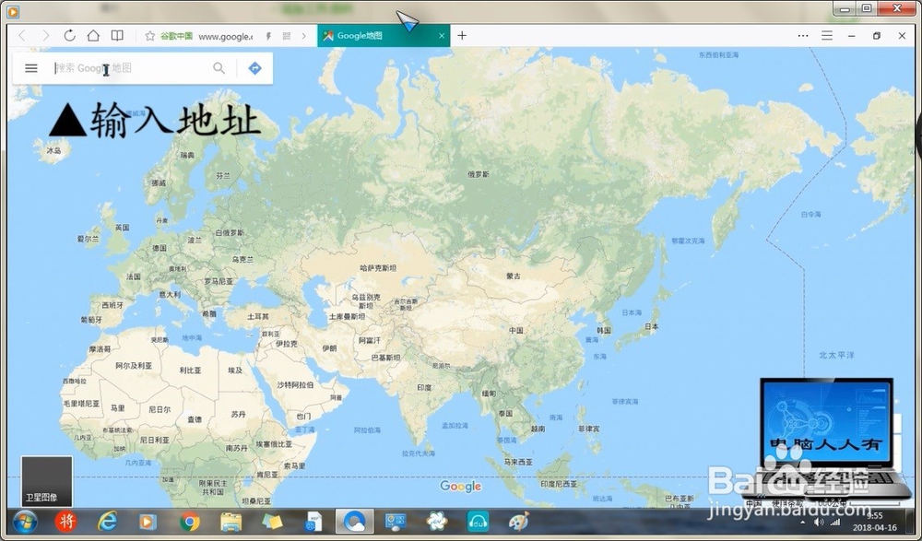Click the 伊朗 label on the map

(329, 348)
